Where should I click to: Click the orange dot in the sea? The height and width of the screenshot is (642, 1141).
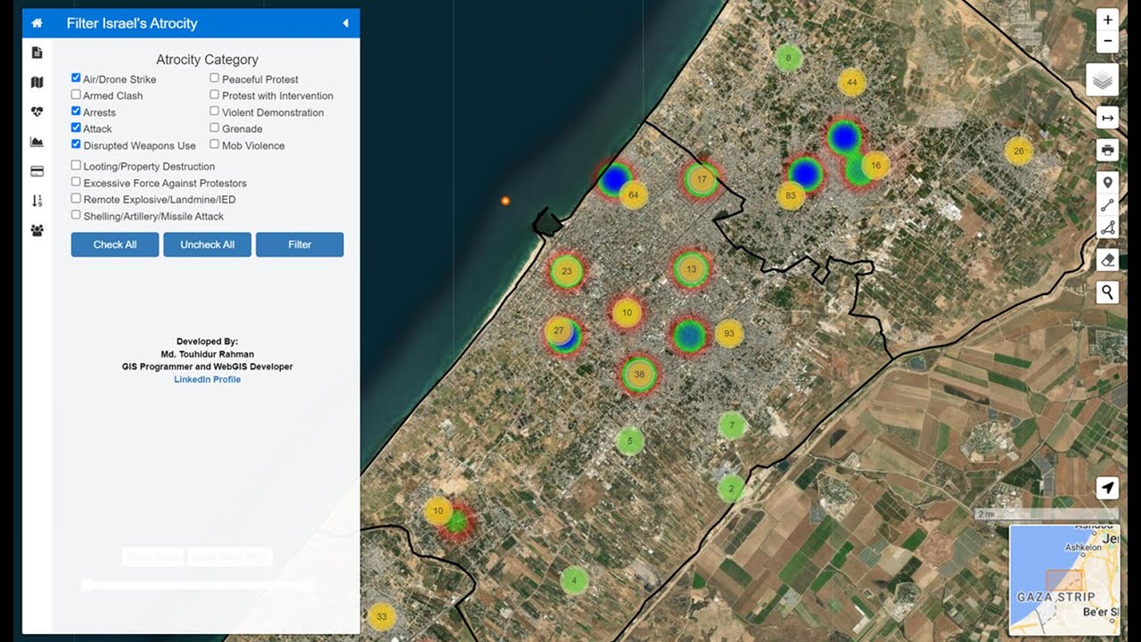[x=505, y=202]
